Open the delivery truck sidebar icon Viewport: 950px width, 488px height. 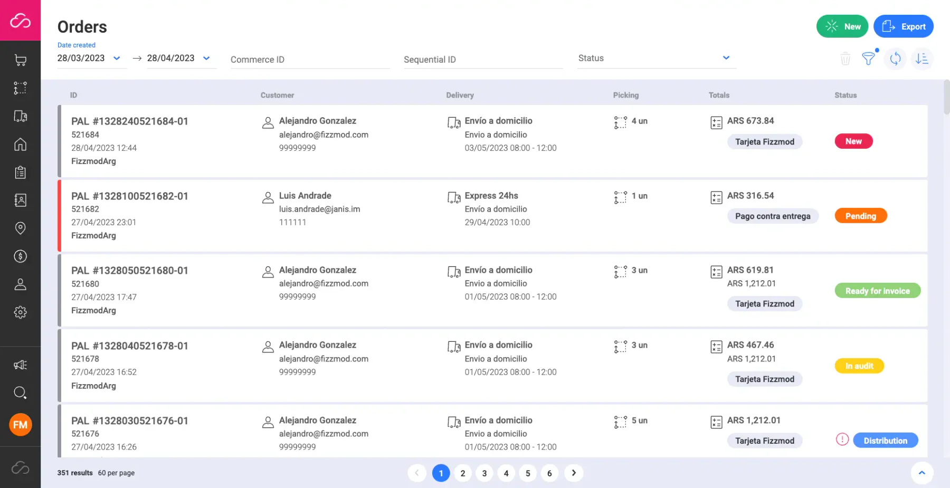20,116
